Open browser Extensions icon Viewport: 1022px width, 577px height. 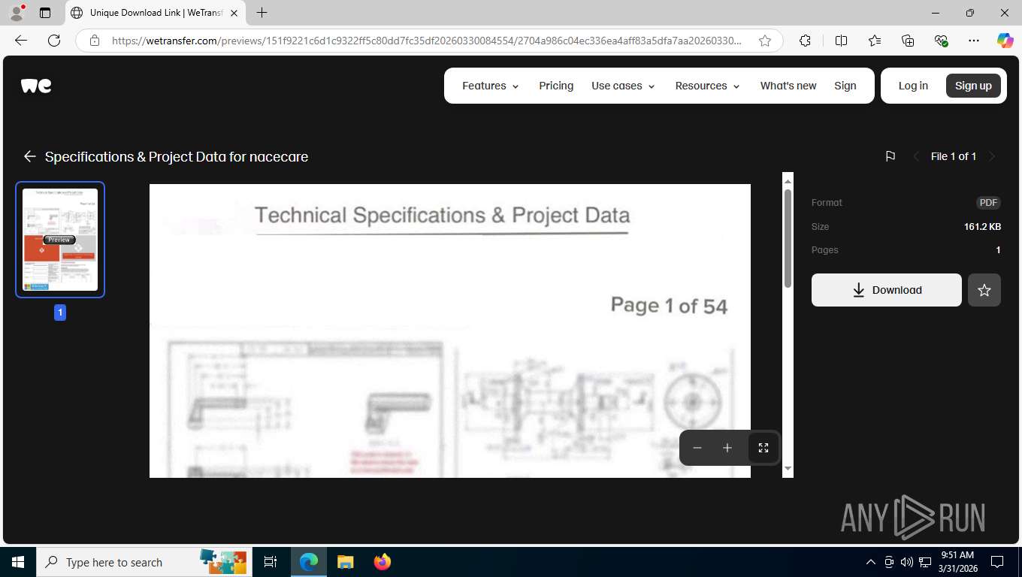(x=805, y=41)
